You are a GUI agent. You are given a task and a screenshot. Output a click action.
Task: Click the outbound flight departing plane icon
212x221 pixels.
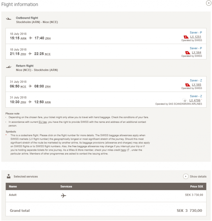9,19
